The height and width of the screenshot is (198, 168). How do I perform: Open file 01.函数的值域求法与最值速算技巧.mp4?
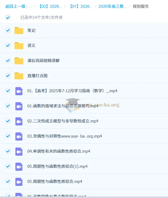pos(63,106)
